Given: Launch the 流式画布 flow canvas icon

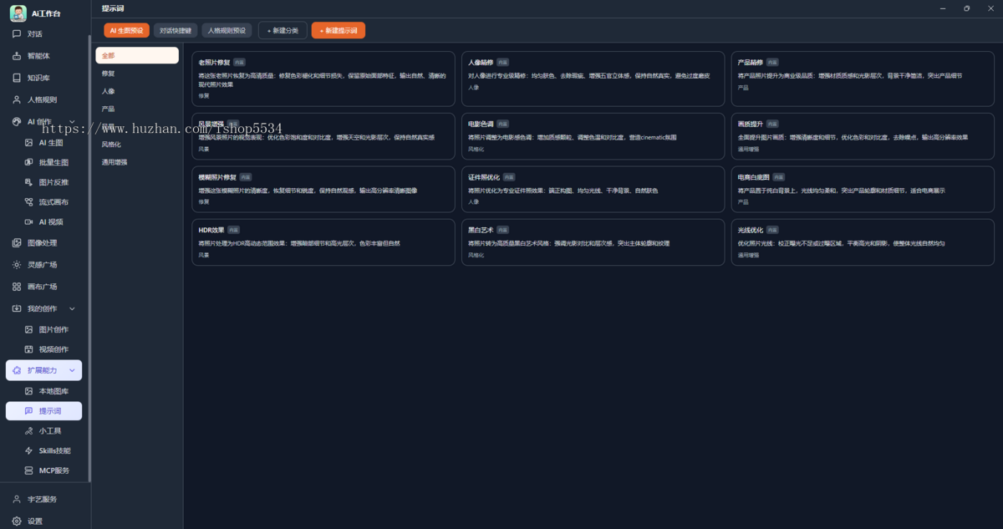Looking at the screenshot, I should tap(28, 202).
